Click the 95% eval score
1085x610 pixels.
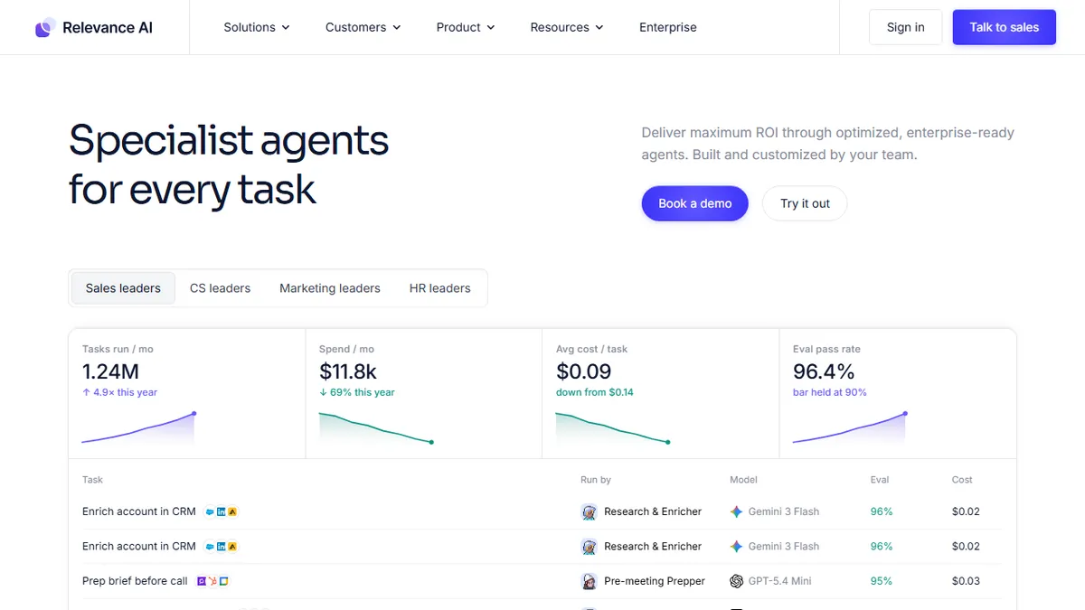point(882,581)
